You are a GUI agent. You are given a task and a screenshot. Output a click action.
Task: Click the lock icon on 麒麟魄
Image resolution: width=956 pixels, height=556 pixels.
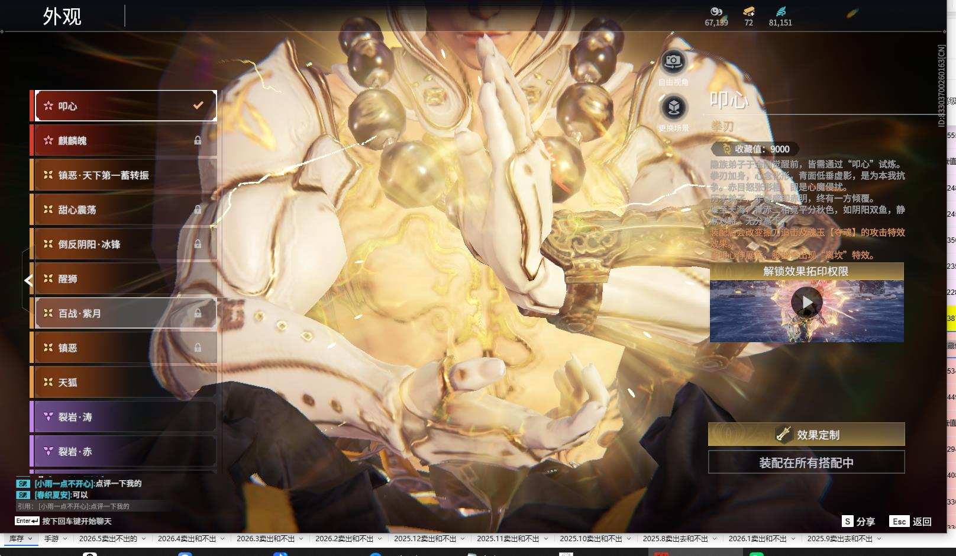pyautogui.click(x=198, y=140)
